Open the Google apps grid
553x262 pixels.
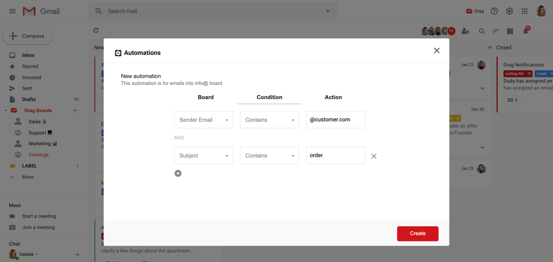525,11
